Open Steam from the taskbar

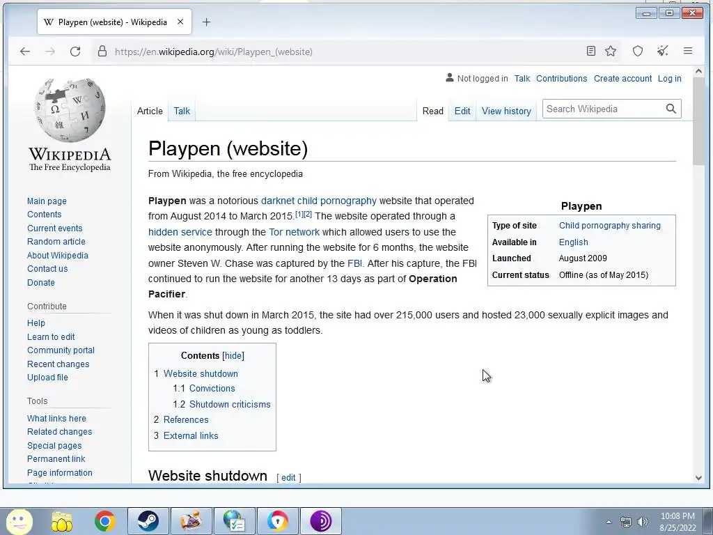click(x=148, y=521)
